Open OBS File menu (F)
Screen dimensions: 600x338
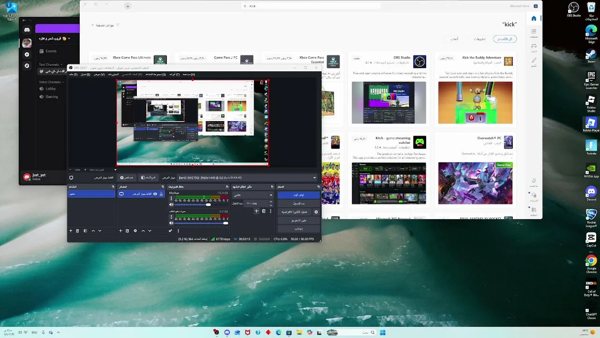tap(73, 74)
